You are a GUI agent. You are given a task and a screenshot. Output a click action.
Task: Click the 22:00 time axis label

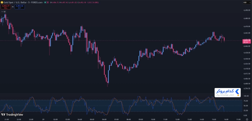click(19, 119)
